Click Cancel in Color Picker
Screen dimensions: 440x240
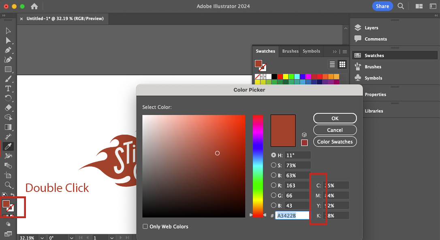(x=335, y=130)
